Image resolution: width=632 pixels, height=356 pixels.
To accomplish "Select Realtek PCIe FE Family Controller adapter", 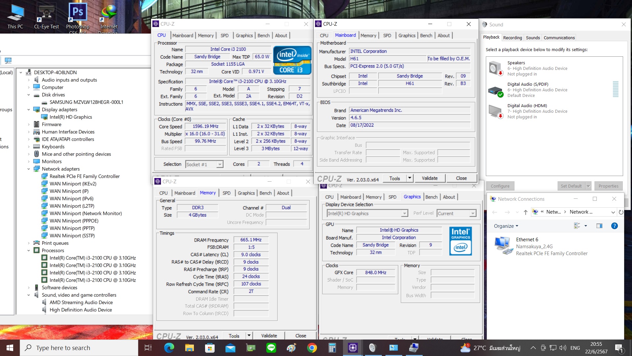I will [85, 176].
